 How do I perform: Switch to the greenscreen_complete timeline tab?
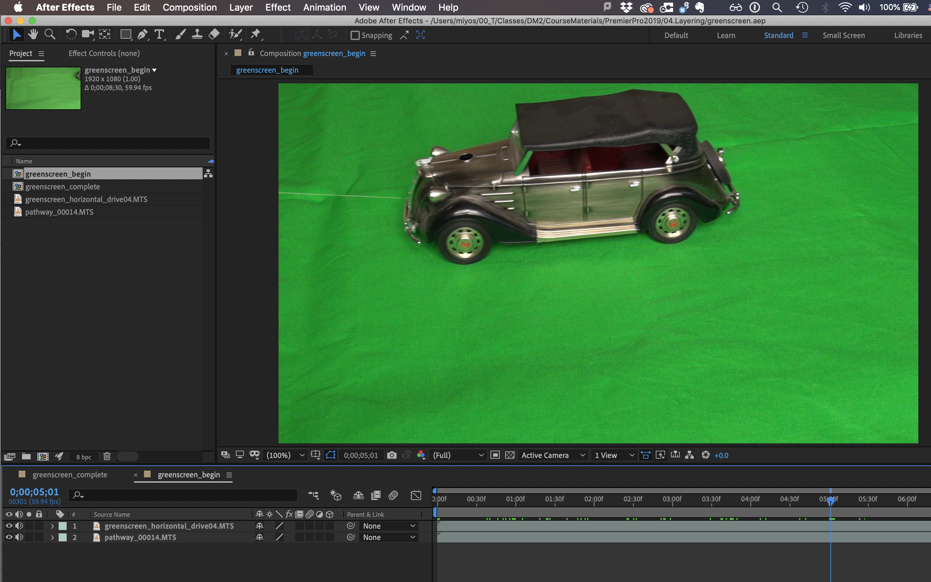[70, 475]
